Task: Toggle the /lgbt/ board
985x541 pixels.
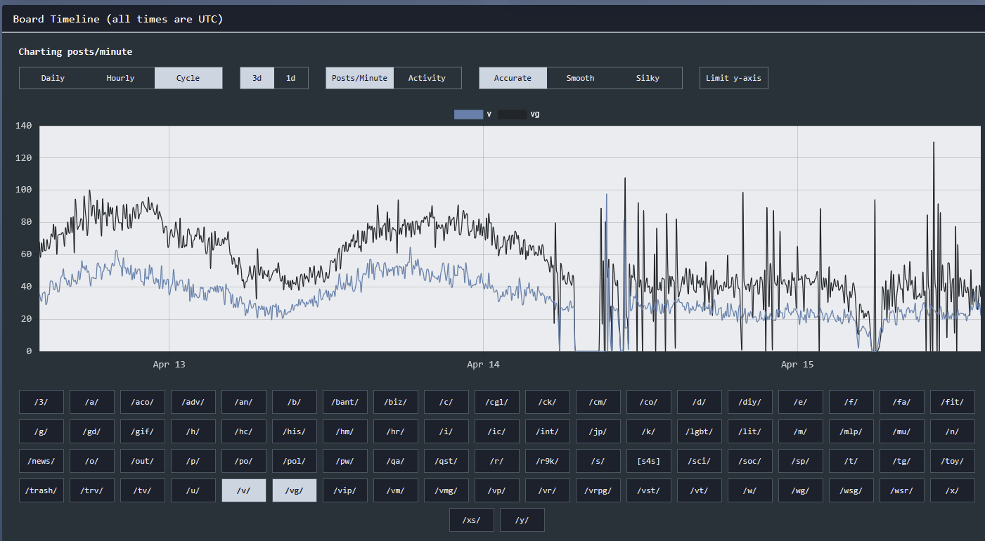Action: pyautogui.click(x=700, y=431)
